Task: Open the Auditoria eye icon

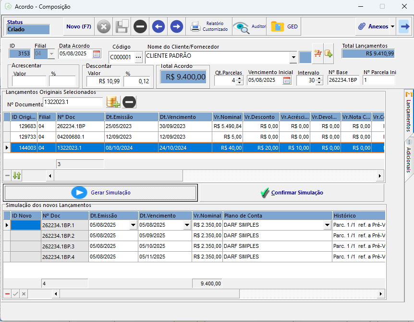Action: pos(249,26)
